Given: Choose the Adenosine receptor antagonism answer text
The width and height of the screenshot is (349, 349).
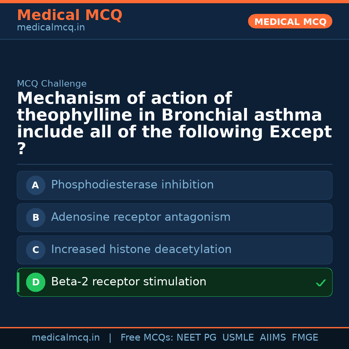Looking at the screenshot, I should 141,217.
